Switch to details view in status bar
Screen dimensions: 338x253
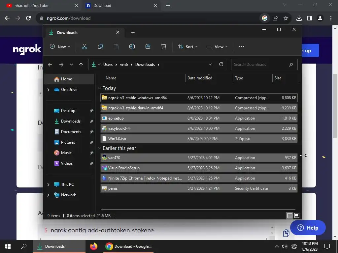click(289, 215)
